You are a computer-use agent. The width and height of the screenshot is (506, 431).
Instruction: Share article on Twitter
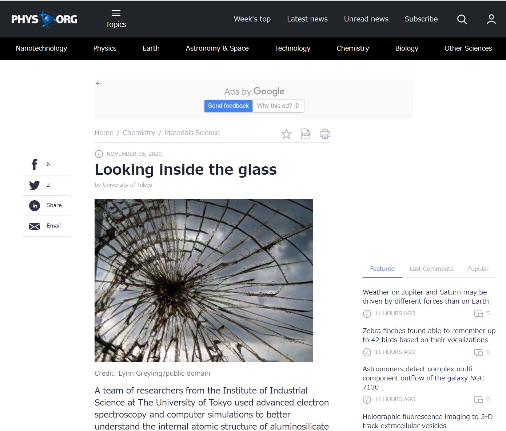tap(35, 185)
